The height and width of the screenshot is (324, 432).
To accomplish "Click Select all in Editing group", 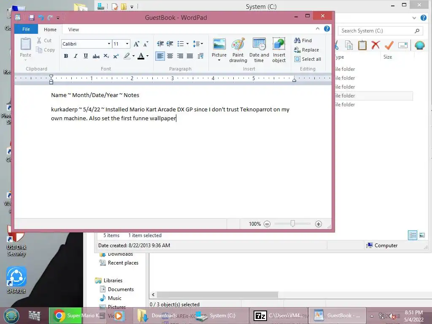I will pos(308,59).
